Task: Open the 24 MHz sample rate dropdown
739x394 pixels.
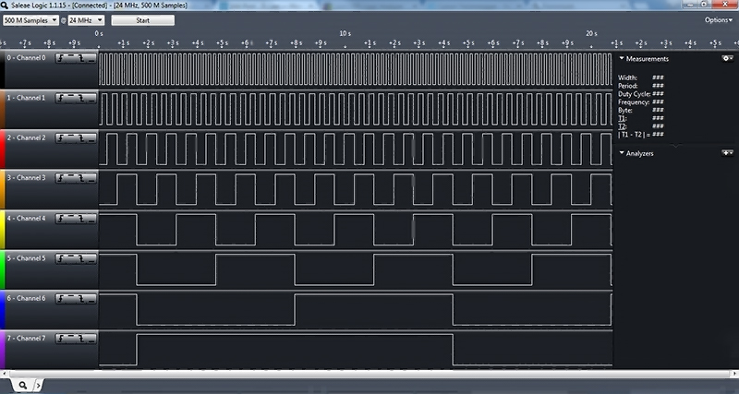Action: 86,19
